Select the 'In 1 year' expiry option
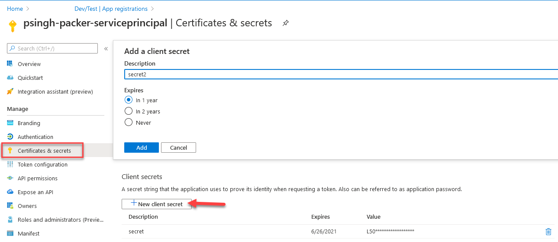Viewport: 558px width, 242px height. tap(129, 100)
